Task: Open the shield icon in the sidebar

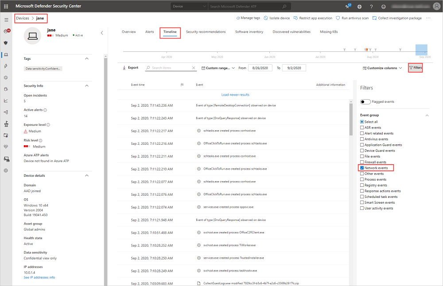Action: [x=6, y=43]
